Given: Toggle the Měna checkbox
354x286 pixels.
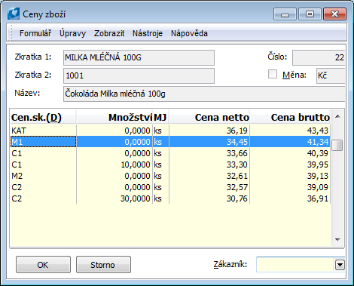Looking at the screenshot, I should (273, 75).
